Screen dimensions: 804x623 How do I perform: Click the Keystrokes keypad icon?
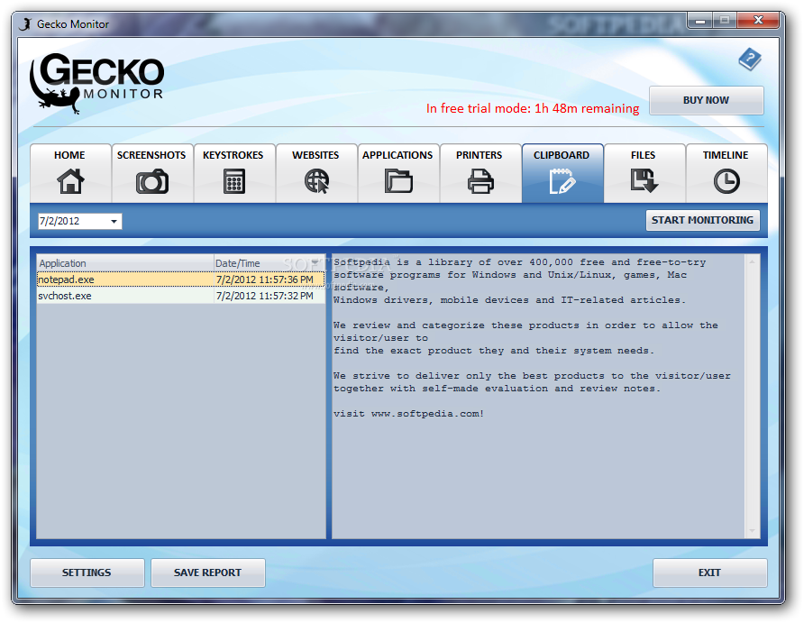pos(233,181)
